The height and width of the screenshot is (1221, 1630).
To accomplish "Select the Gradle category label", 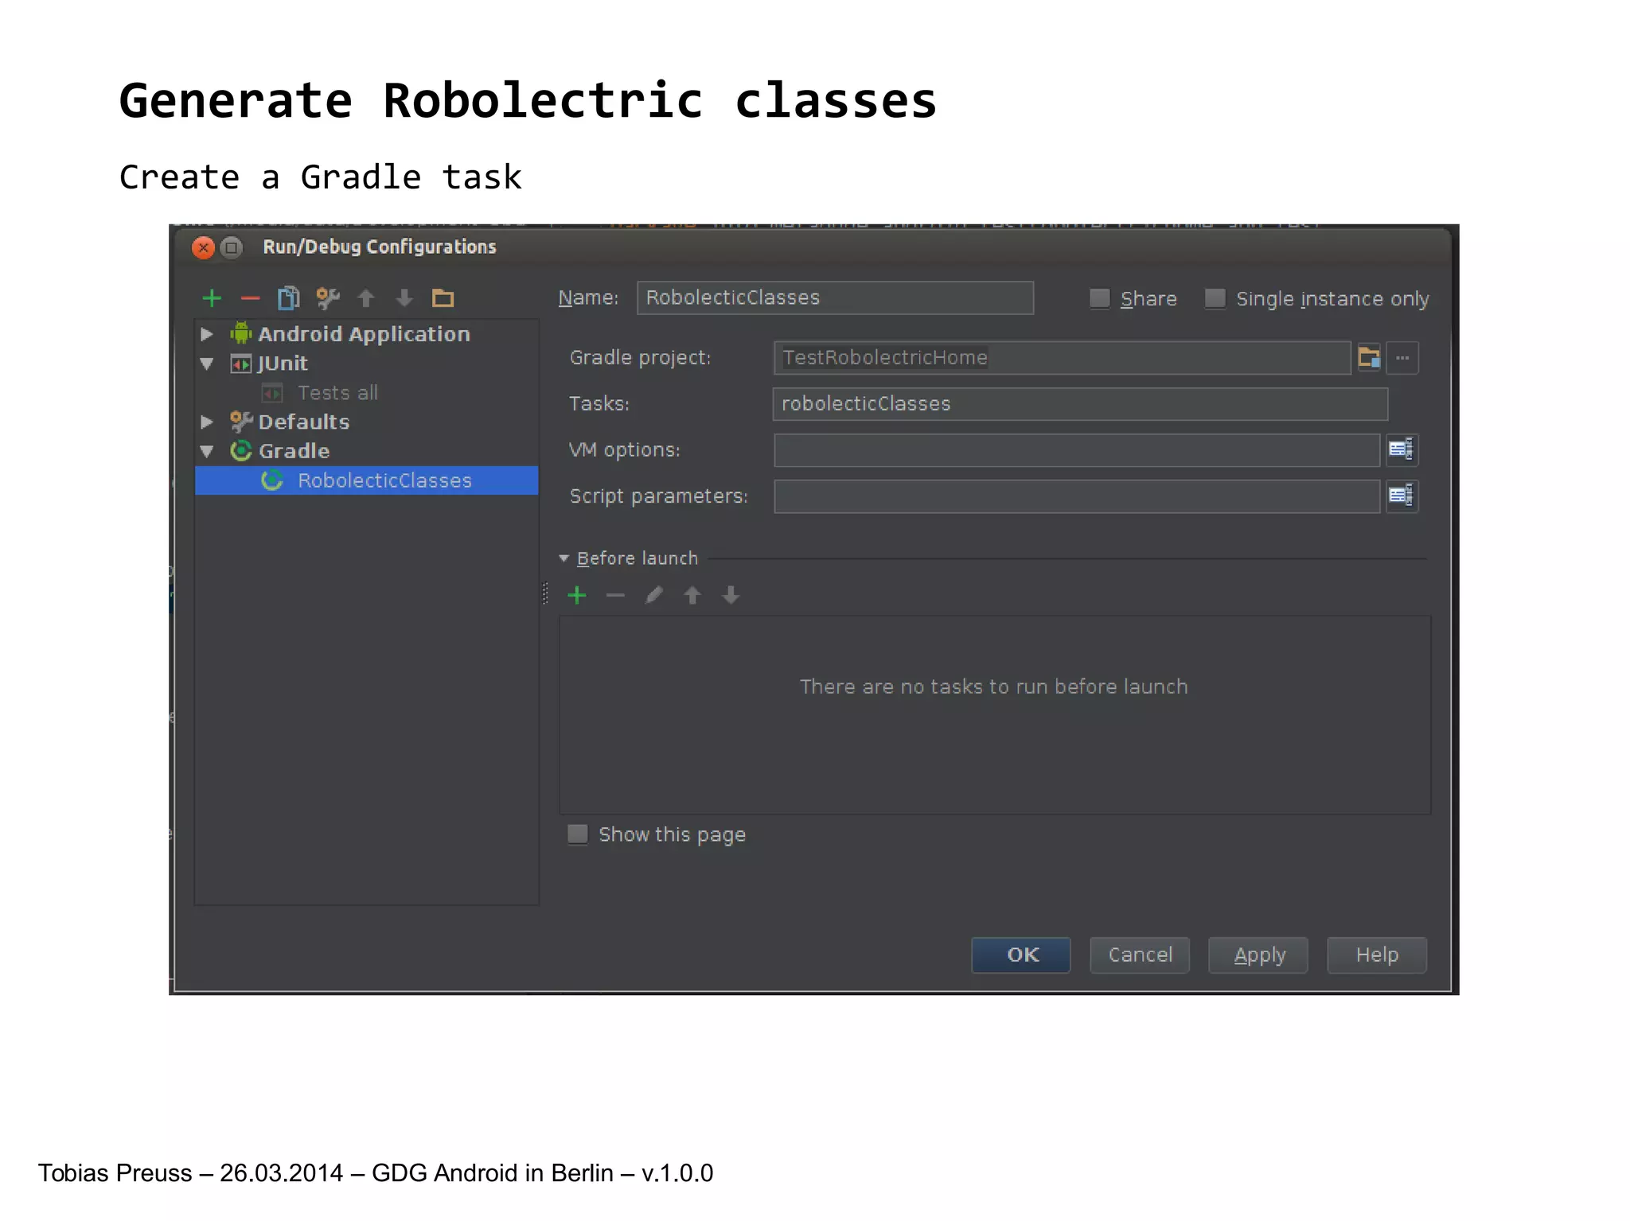I will pos(294,451).
